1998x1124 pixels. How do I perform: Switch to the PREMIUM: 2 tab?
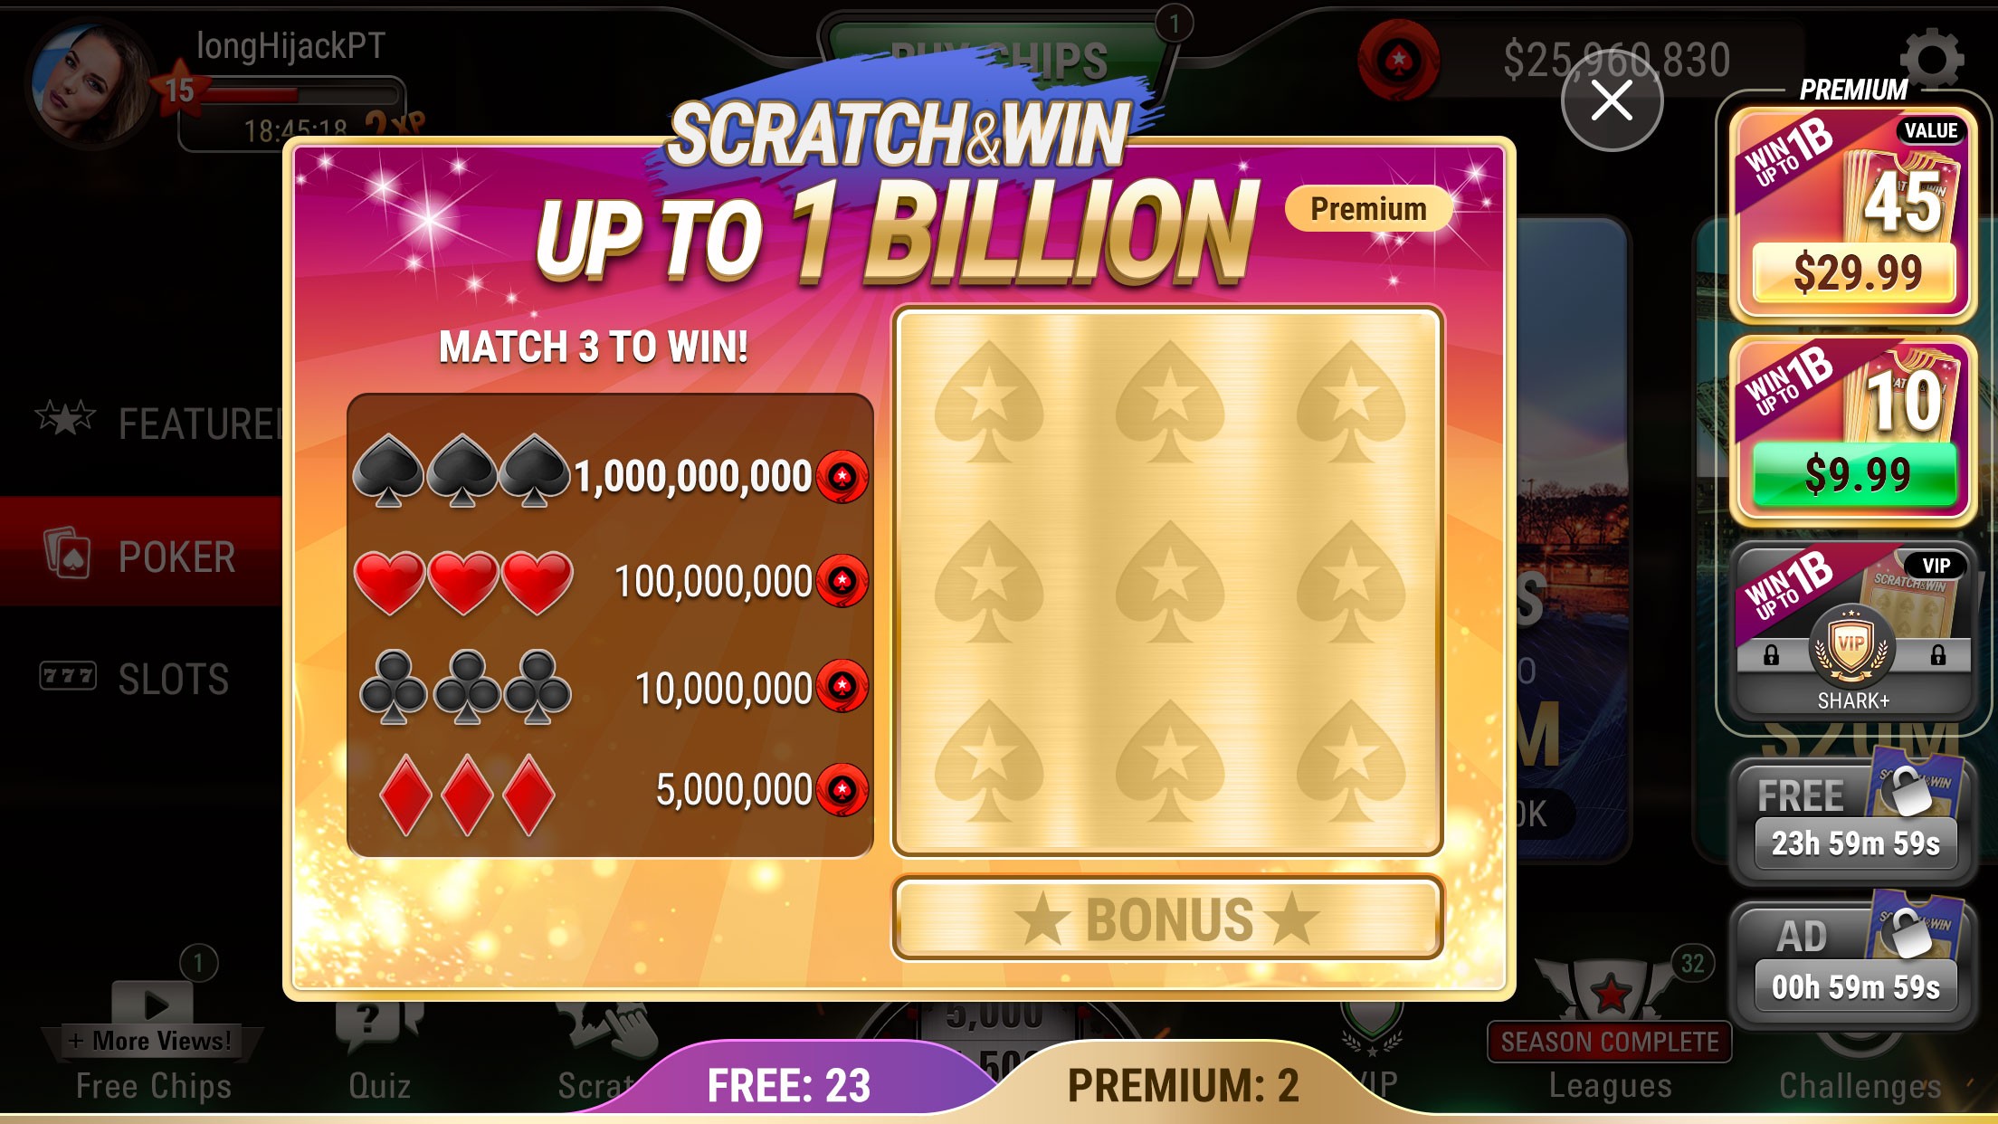[1183, 1084]
